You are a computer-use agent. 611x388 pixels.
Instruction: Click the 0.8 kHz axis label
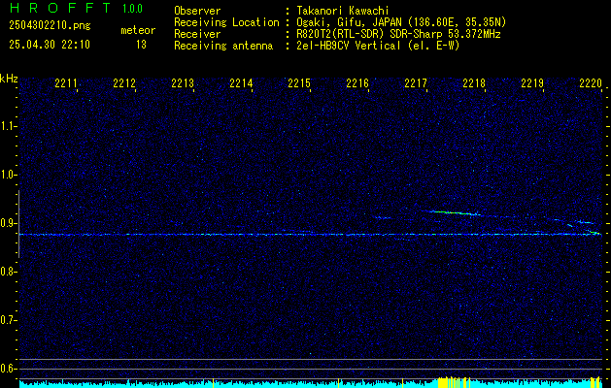[8, 272]
